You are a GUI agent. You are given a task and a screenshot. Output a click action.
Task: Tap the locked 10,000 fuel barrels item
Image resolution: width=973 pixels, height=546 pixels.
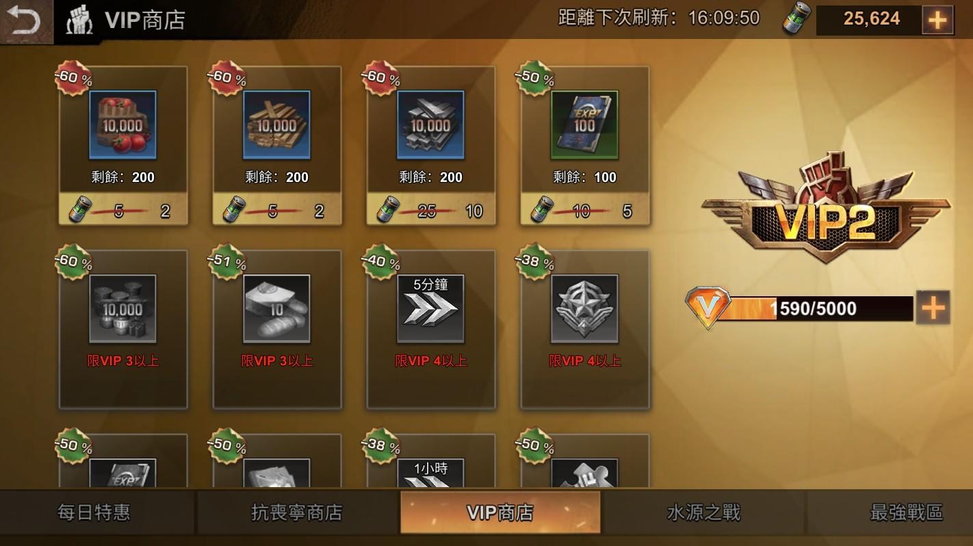[x=123, y=309]
